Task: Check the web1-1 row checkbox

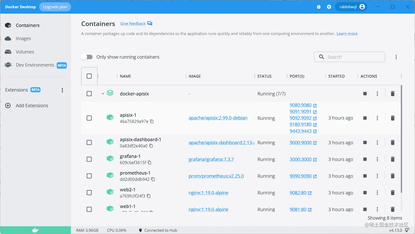Action: tap(89, 209)
